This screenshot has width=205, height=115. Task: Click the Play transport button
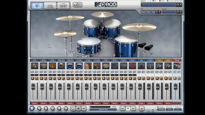pyautogui.click(x=133, y=108)
